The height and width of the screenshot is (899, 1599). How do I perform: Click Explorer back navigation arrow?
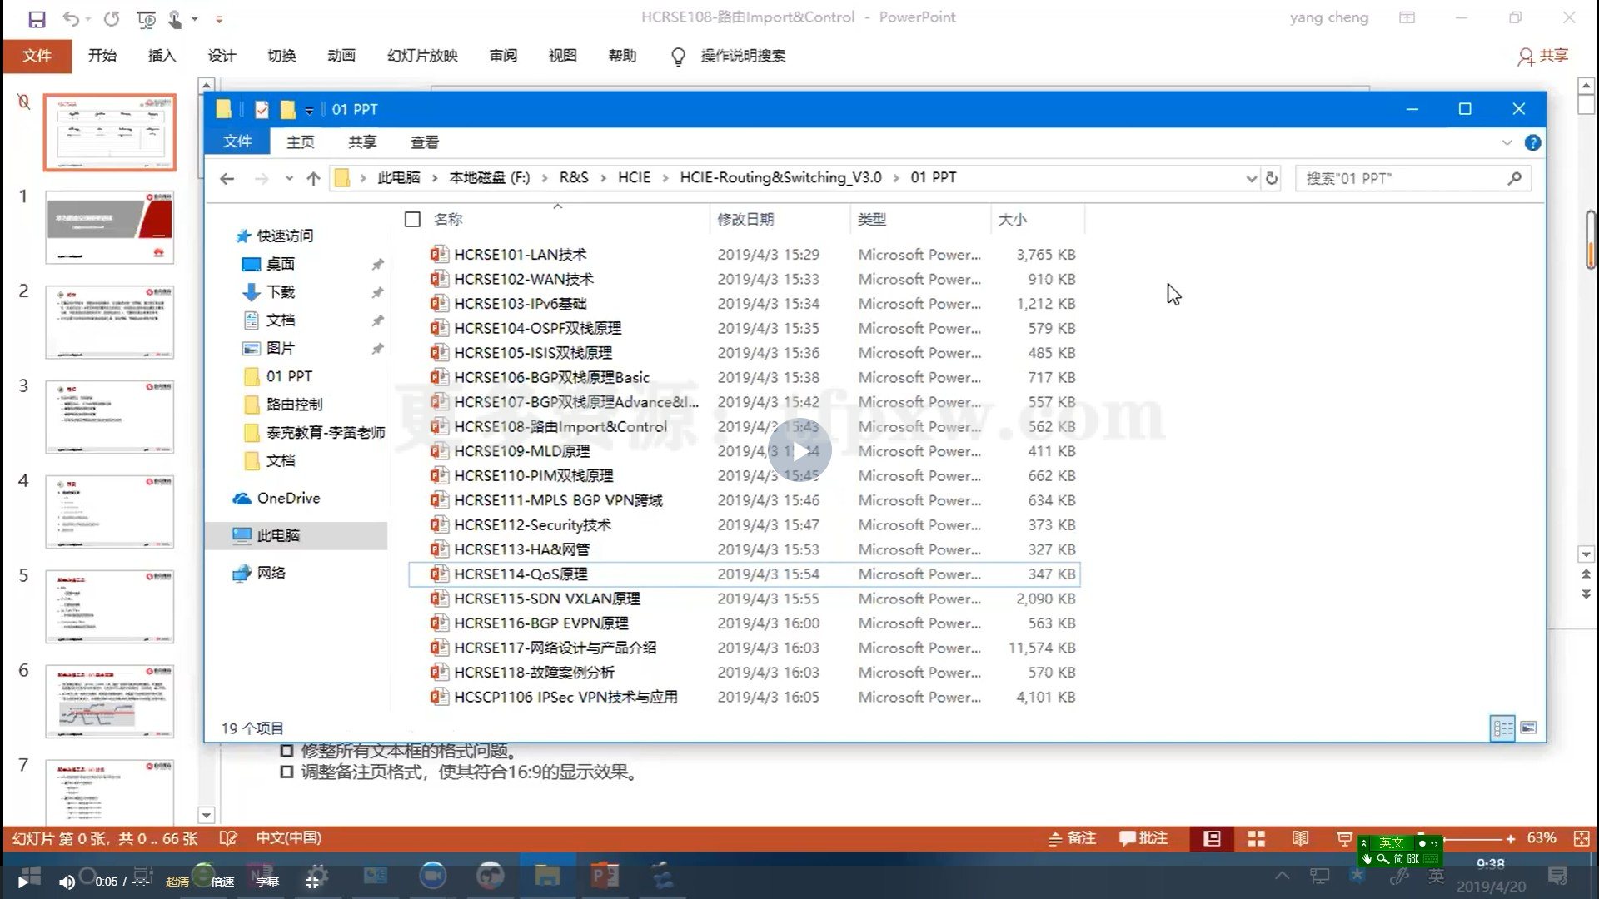coord(227,178)
